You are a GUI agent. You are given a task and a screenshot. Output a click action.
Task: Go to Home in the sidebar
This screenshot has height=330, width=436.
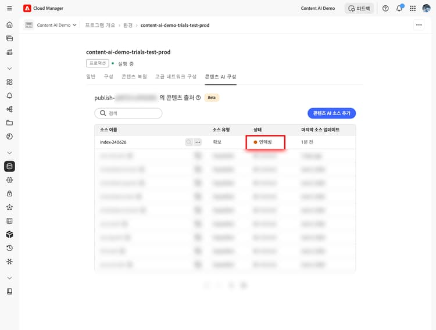pos(9,25)
